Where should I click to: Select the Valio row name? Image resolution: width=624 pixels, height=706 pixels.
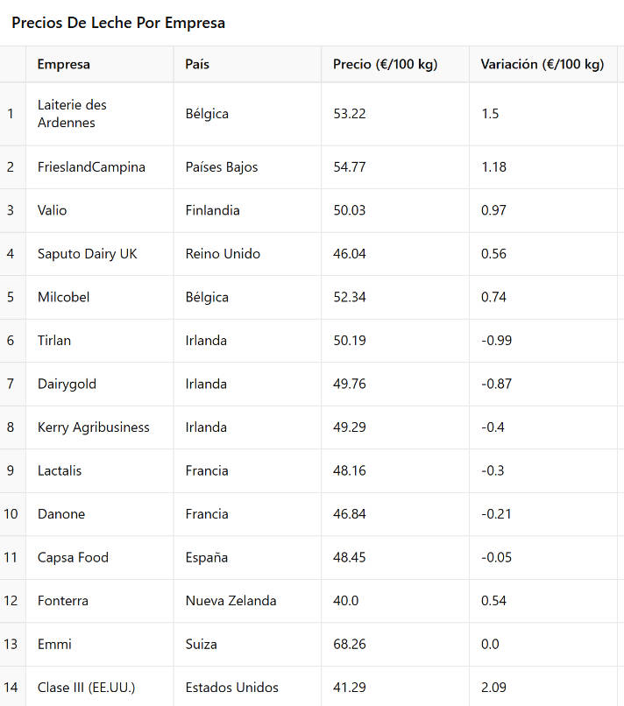click(x=100, y=210)
